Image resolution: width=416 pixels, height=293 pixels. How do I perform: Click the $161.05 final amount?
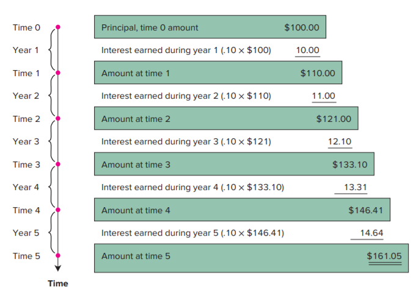coord(384,256)
